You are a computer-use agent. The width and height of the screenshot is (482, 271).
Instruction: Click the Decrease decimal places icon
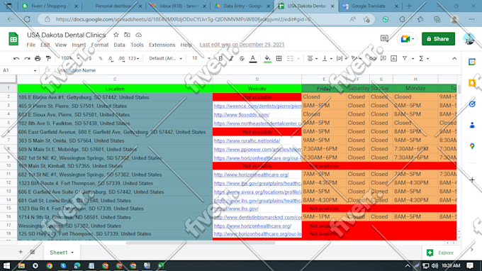[111, 58]
